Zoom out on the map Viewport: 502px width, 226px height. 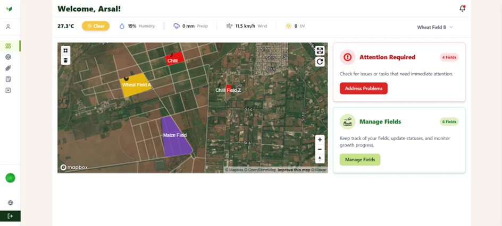(x=320, y=149)
